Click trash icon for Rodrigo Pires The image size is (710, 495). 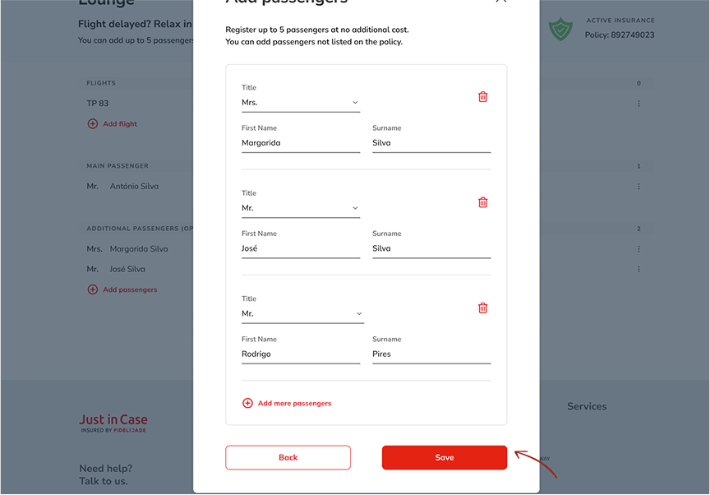coord(482,308)
